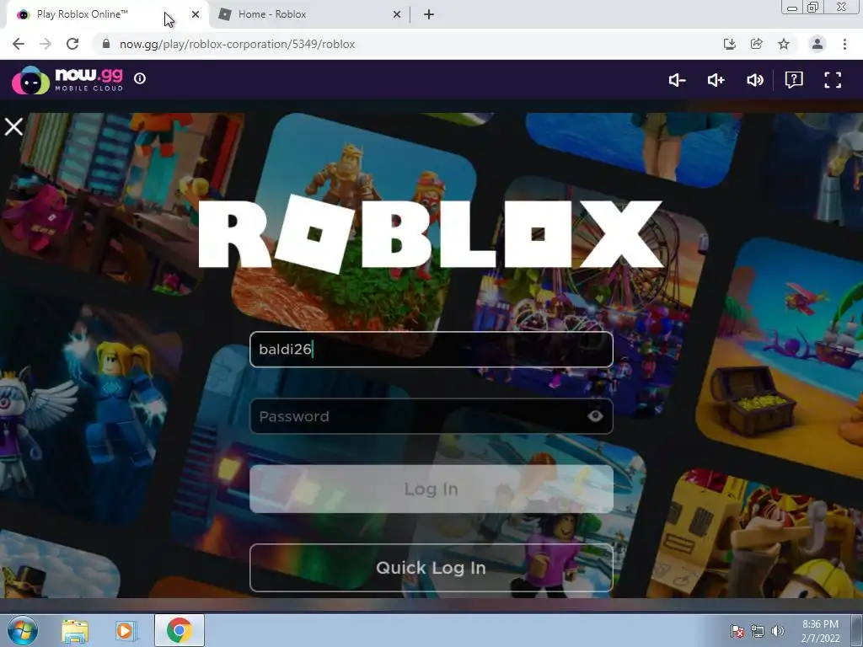Viewport: 863px width, 647px height.
Task: Close the Home - Roblox tab
Action: tap(397, 14)
